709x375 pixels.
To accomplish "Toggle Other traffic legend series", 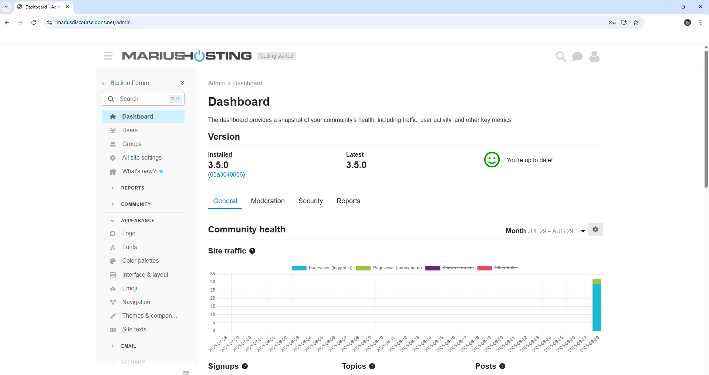I will click(x=497, y=268).
